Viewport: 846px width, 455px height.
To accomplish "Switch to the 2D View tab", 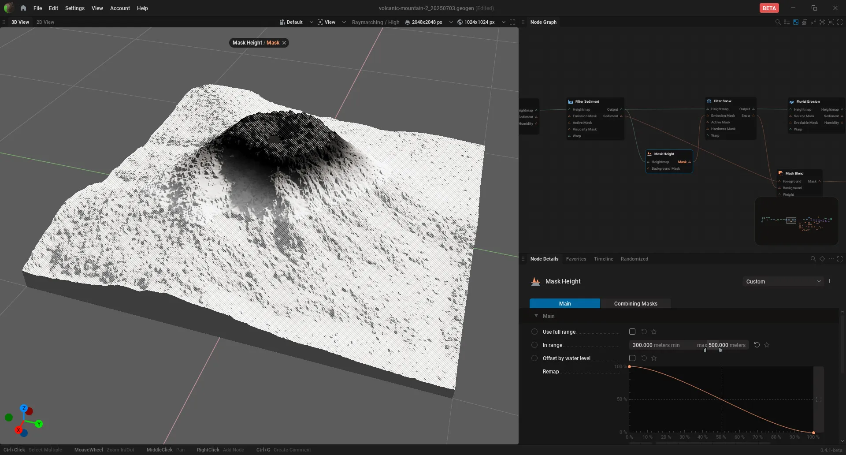I will [x=45, y=22].
